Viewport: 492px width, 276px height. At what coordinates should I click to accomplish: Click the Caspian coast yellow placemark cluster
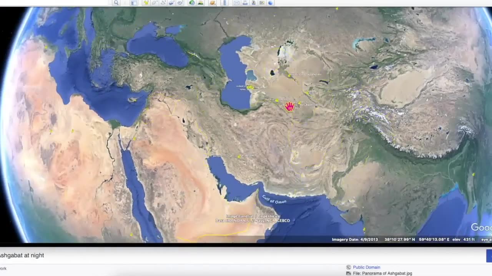[x=251, y=87]
